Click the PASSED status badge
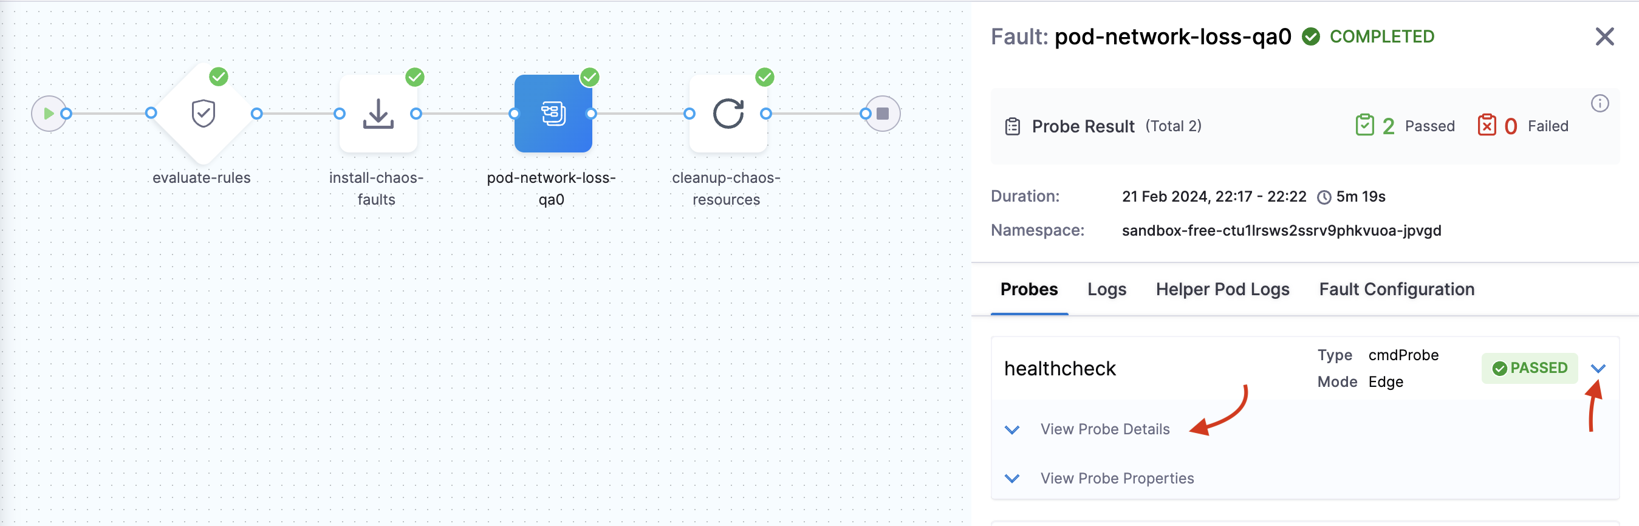The image size is (1639, 526). pyautogui.click(x=1530, y=368)
